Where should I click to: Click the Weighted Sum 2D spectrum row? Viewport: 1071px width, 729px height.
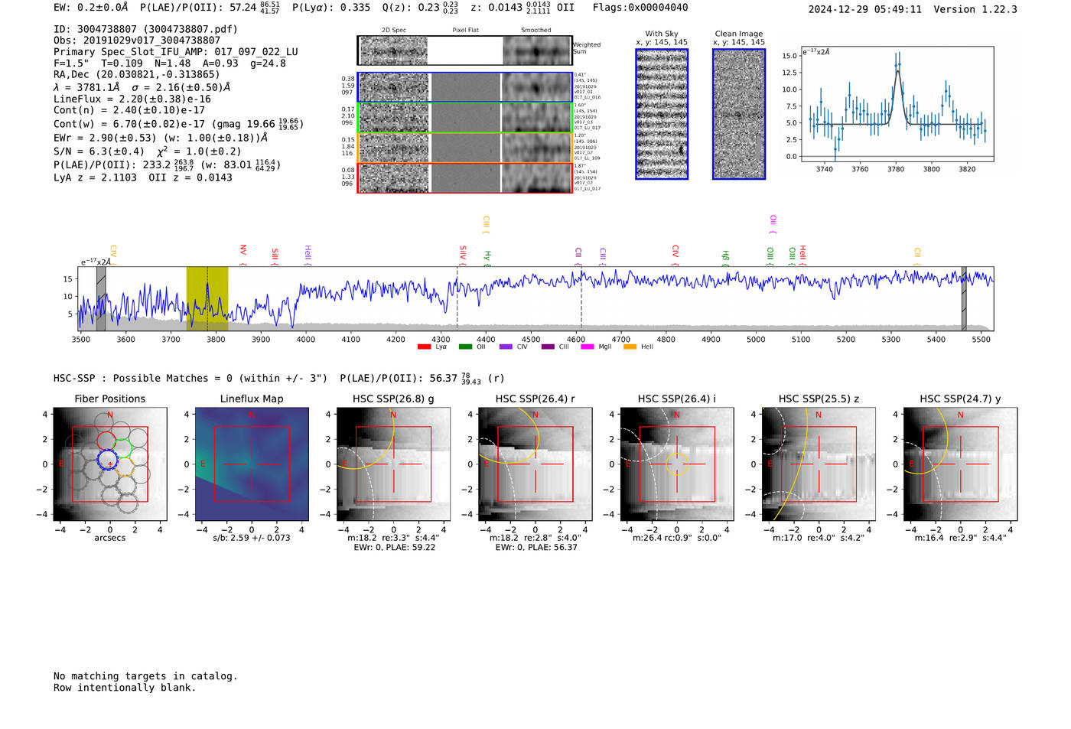coord(464,50)
